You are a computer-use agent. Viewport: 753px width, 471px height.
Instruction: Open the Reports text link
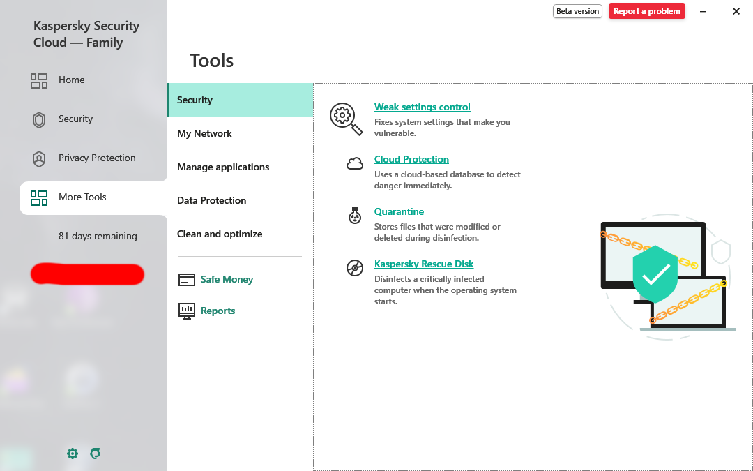coord(218,311)
